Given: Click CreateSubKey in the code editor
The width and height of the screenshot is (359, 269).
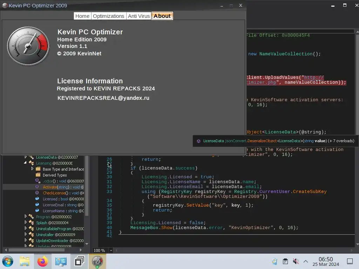Looking at the screenshot, I should click(x=310, y=192).
